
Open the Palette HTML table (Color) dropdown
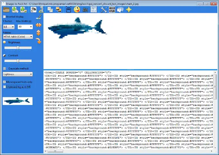point(18,37)
